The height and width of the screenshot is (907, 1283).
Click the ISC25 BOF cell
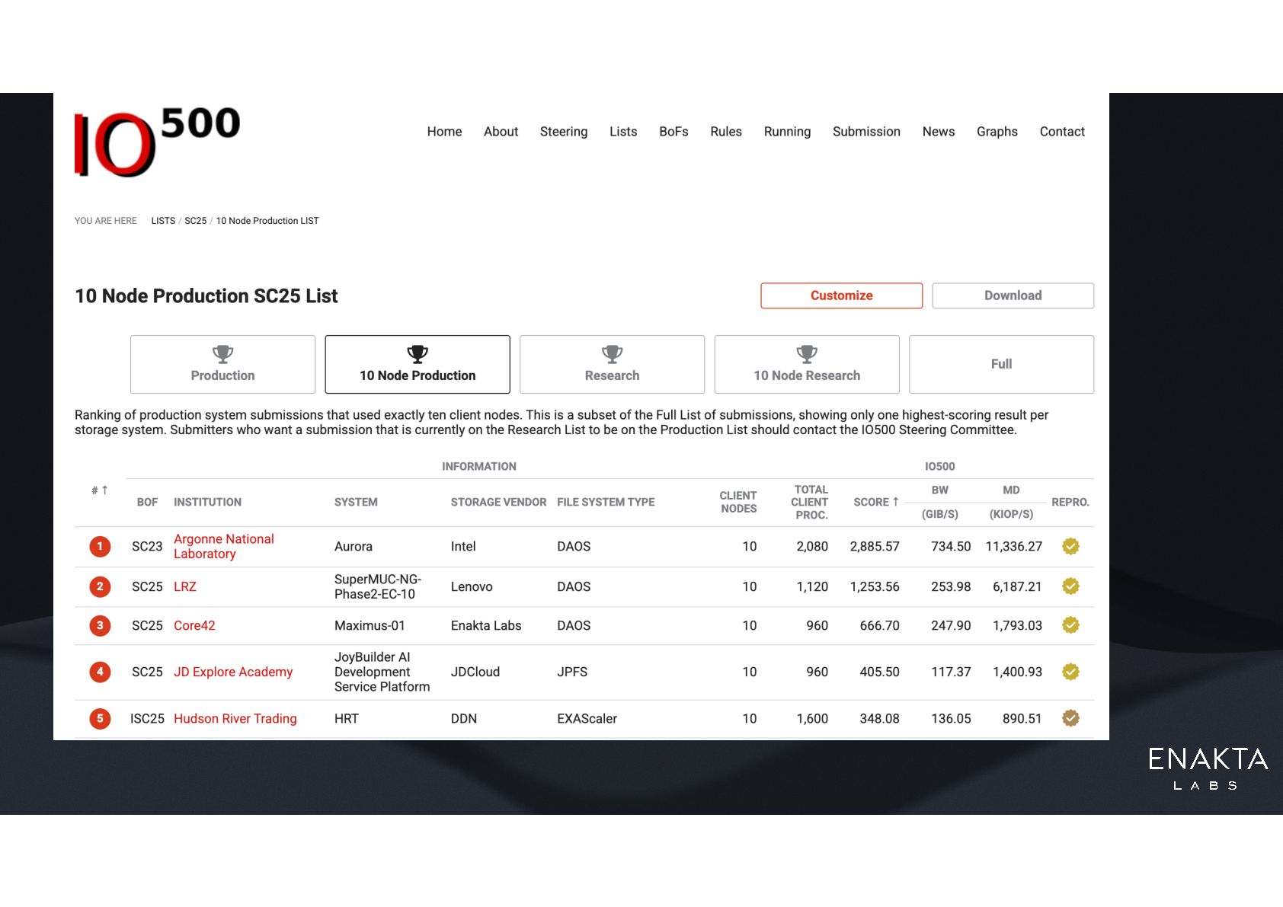pyautogui.click(x=147, y=718)
